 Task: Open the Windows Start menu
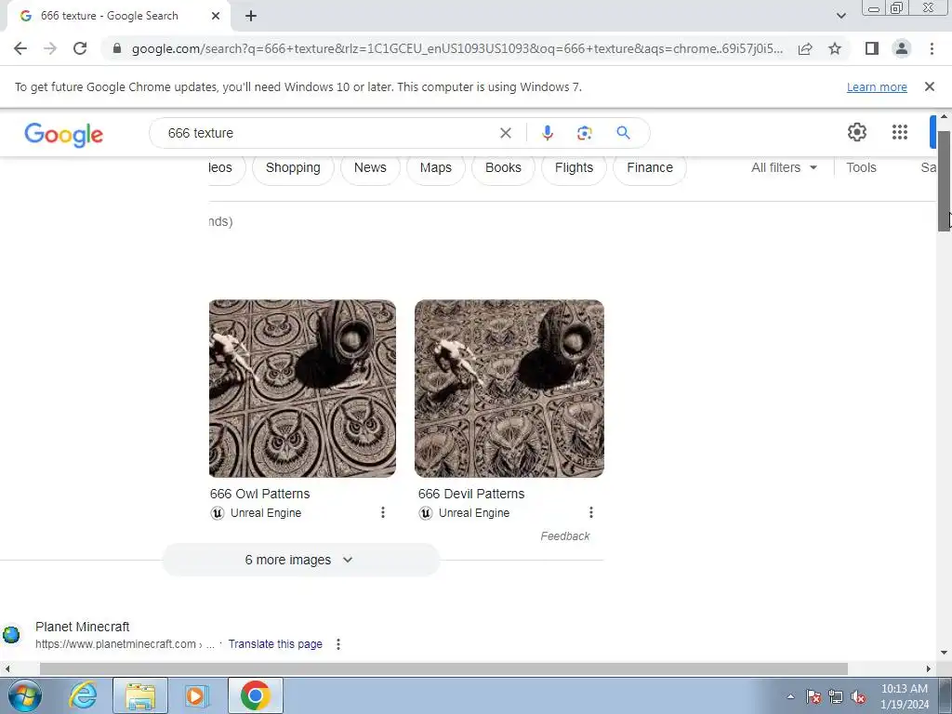coord(24,695)
